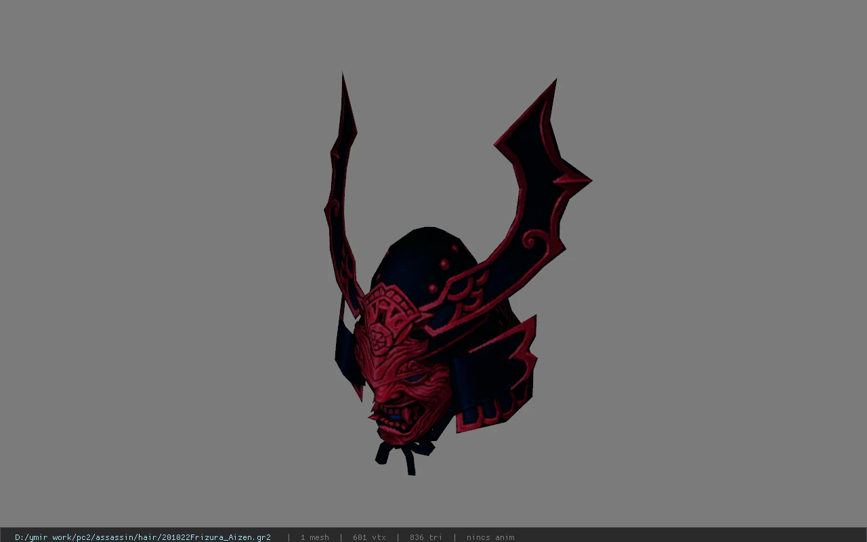Click the '601 vtx' vertex count
Image resolution: width=867 pixels, height=542 pixels.
pyautogui.click(x=369, y=537)
